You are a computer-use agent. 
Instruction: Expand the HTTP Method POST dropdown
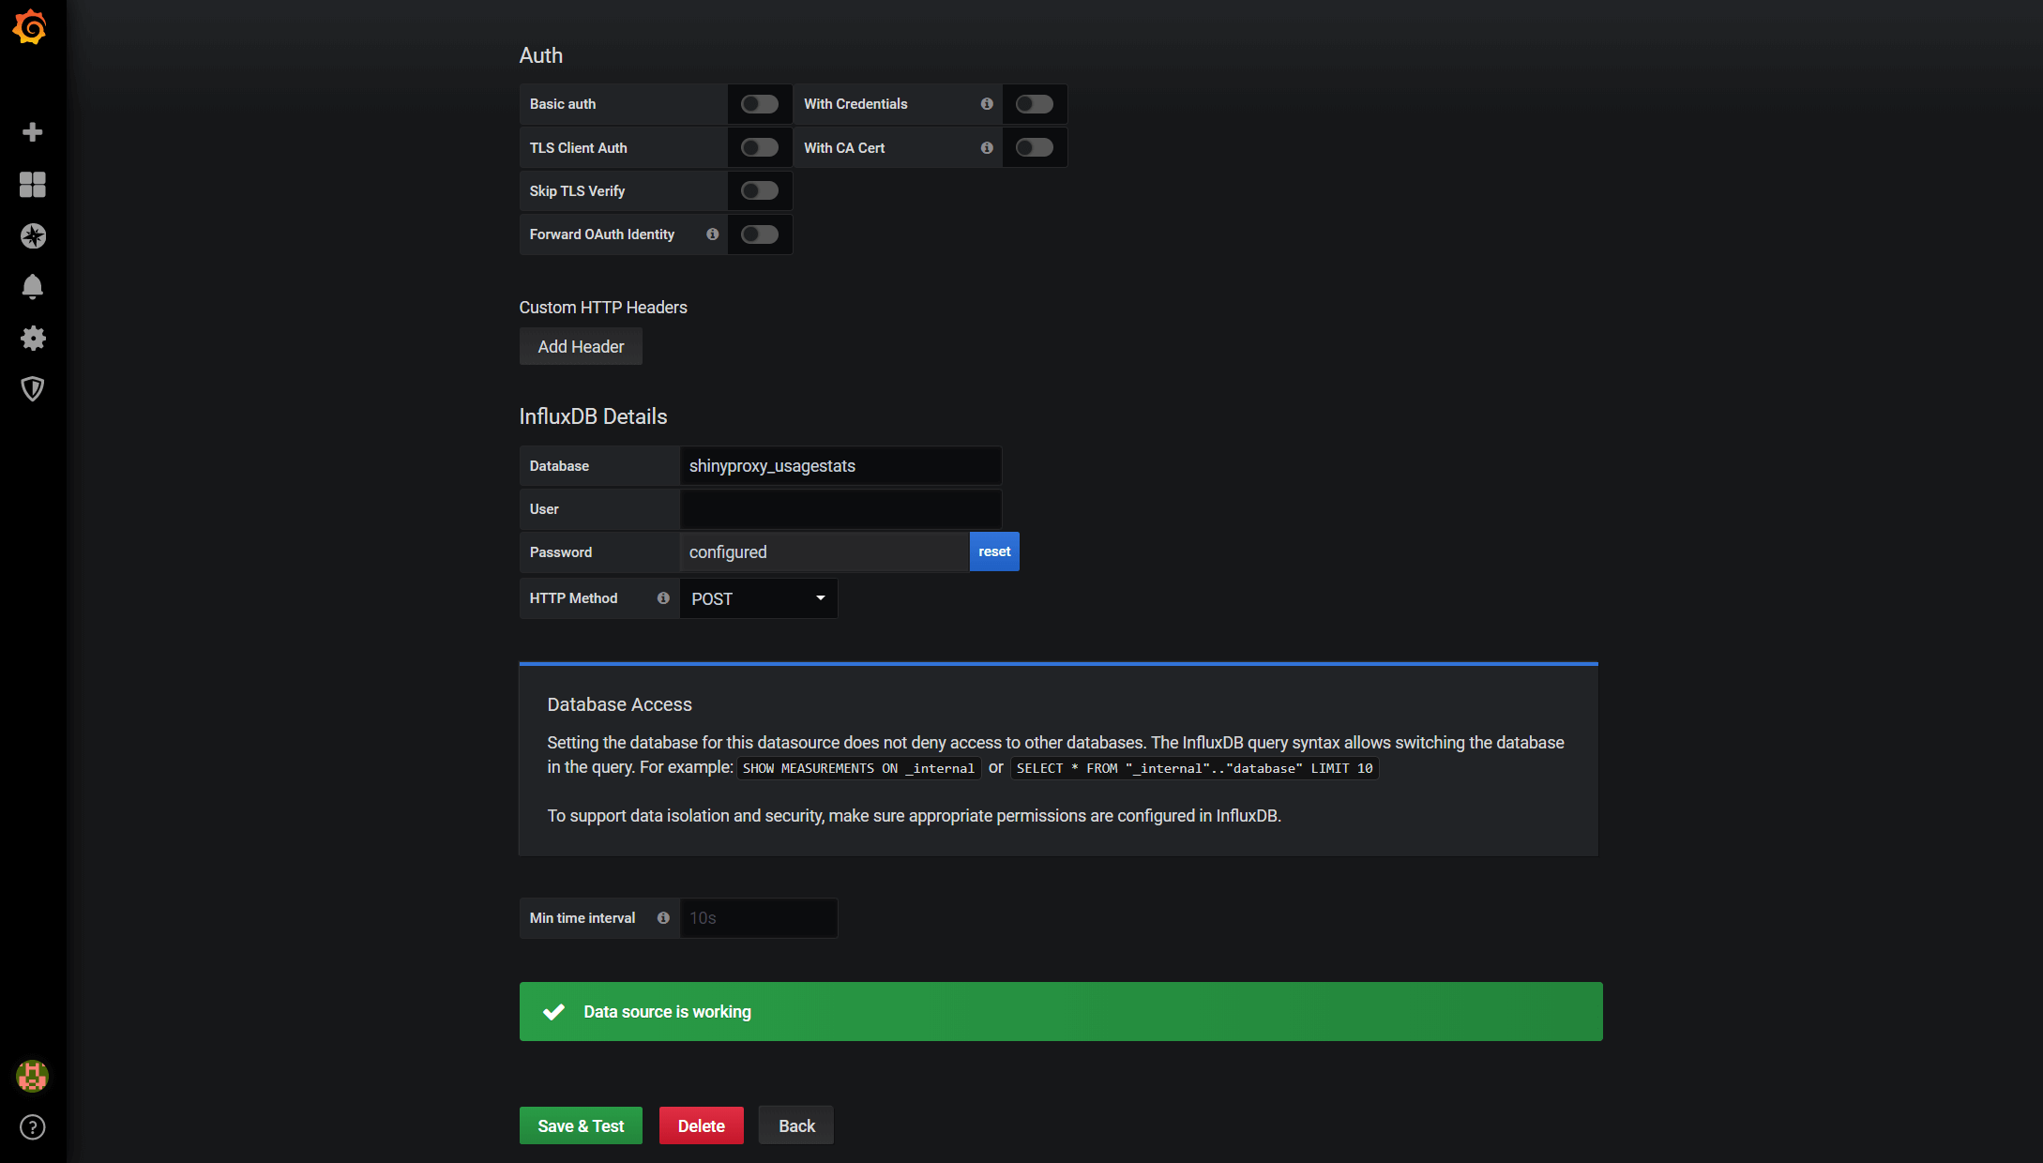[758, 598]
